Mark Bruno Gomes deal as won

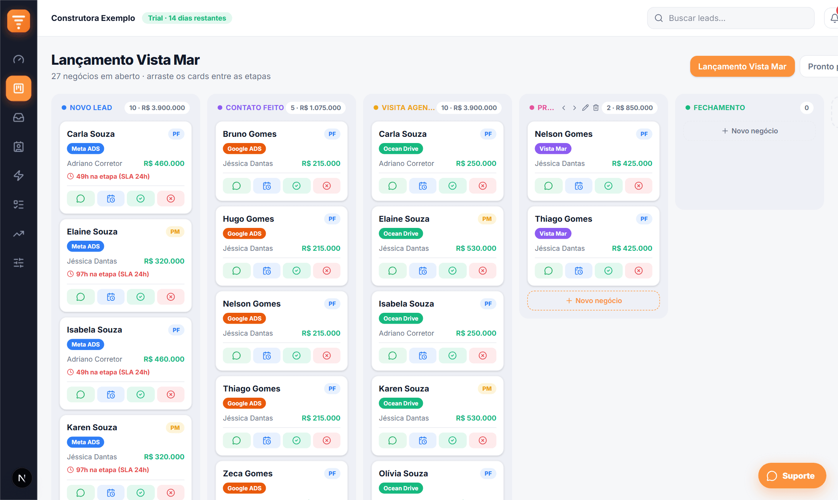[296, 186]
